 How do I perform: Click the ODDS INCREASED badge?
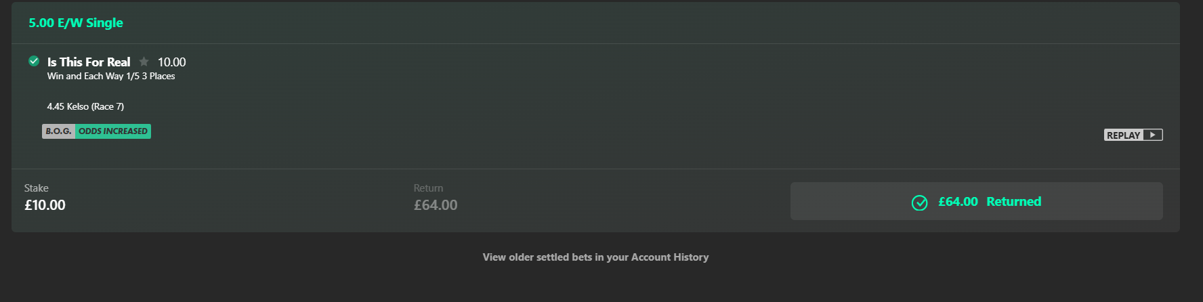pyautogui.click(x=113, y=131)
